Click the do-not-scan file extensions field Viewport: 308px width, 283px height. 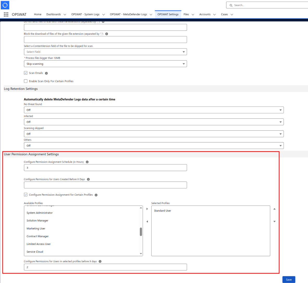(106, 27)
